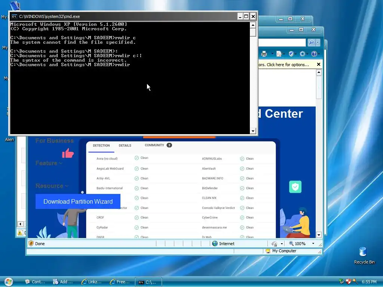Switch to Linkz... browser taskbar button
The width and height of the screenshot is (383, 287).
point(92,282)
